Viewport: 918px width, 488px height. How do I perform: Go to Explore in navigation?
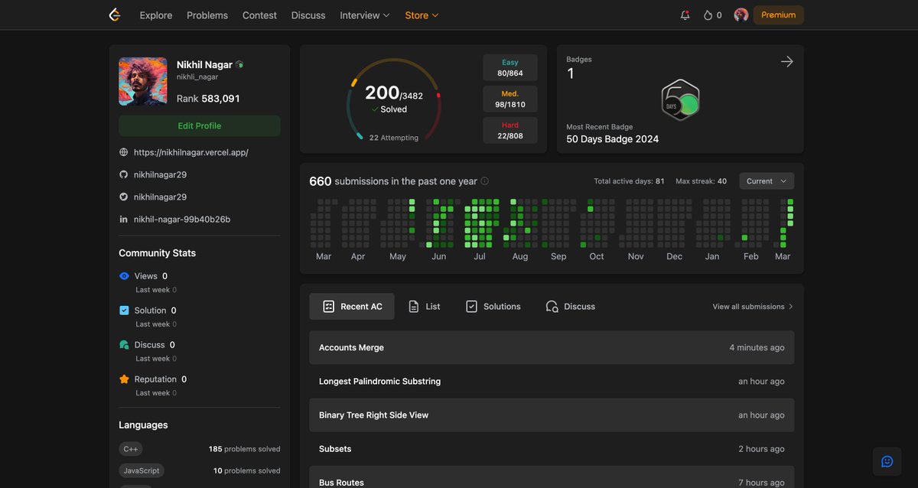156,15
